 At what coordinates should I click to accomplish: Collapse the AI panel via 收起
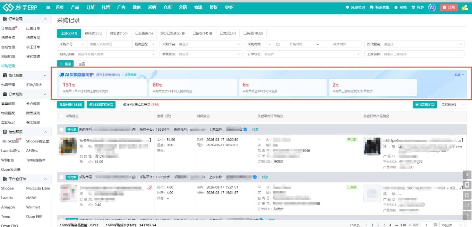[459, 75]
